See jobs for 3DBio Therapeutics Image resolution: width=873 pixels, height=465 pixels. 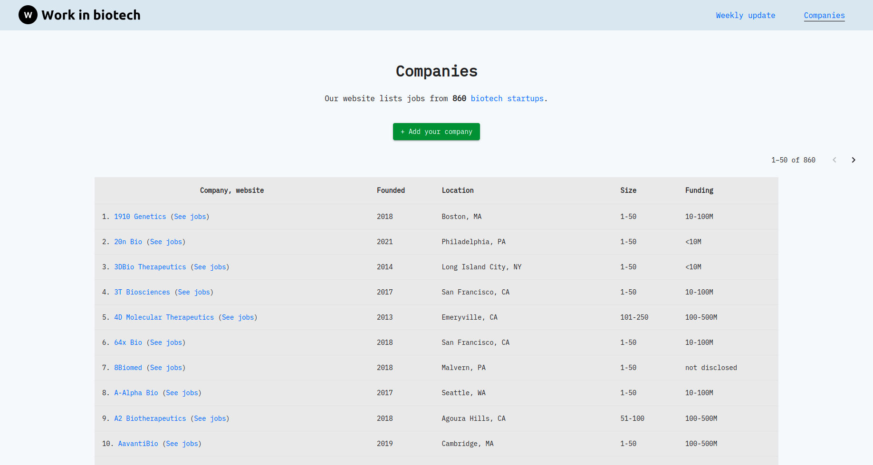point(210,267)
